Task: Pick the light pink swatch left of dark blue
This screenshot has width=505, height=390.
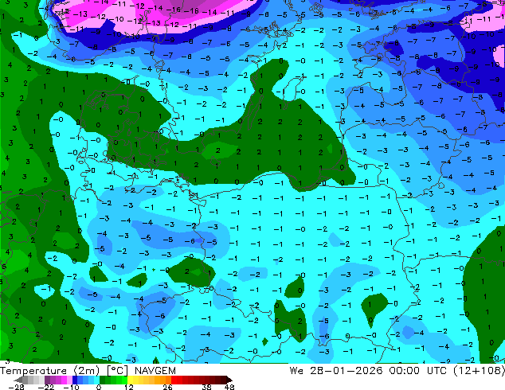Action: (x=69, y=380)
